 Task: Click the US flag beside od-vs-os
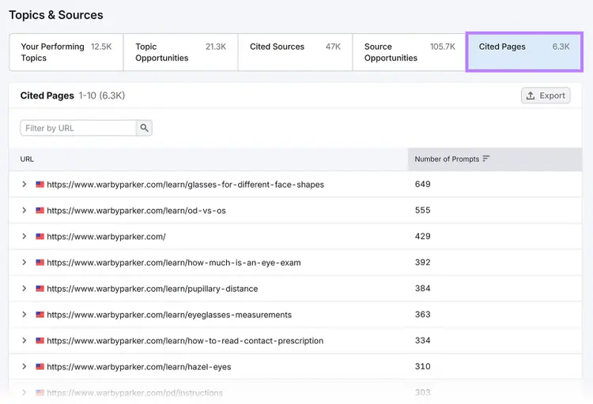click(x=40, y=211)
